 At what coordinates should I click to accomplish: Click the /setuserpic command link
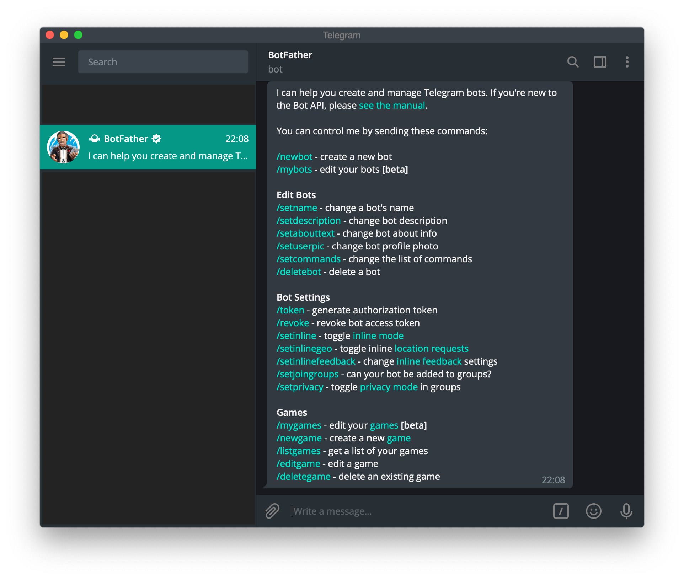(x=300, y=246)
